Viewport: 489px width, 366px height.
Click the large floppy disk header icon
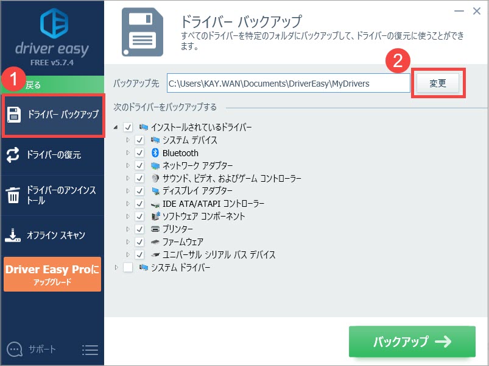(142, 32)
